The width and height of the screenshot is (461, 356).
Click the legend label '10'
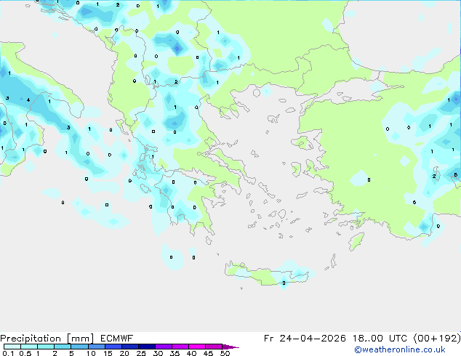tap(91, 353)
